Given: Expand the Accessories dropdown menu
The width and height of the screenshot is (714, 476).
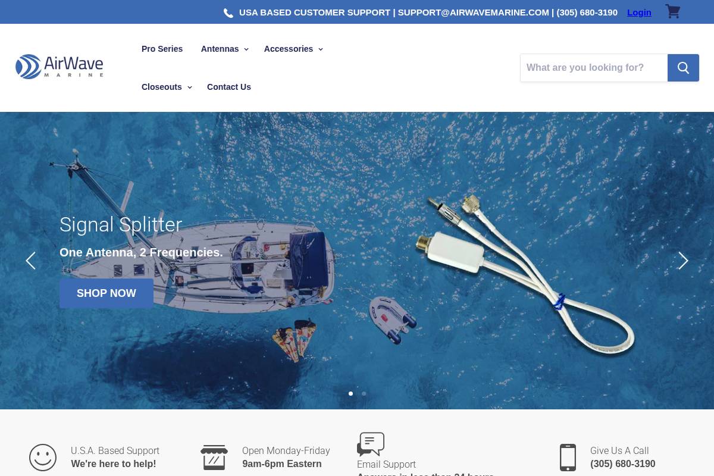Looking at the screenshot, I should coord(289,49).
